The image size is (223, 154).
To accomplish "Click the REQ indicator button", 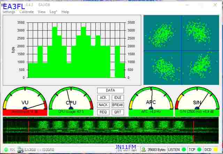I will [103, 112].
